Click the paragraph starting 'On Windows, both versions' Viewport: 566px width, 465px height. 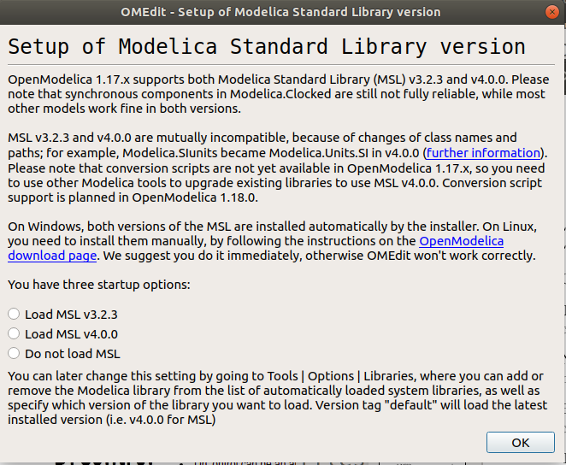tap(272, 240)
